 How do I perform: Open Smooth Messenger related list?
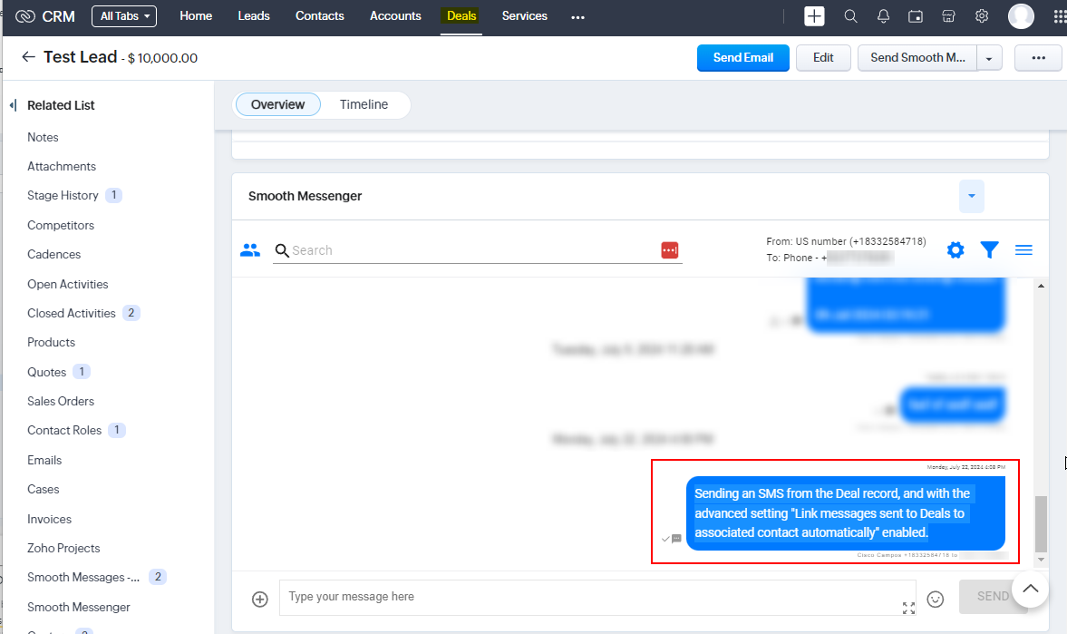click(x=78, y=607)
